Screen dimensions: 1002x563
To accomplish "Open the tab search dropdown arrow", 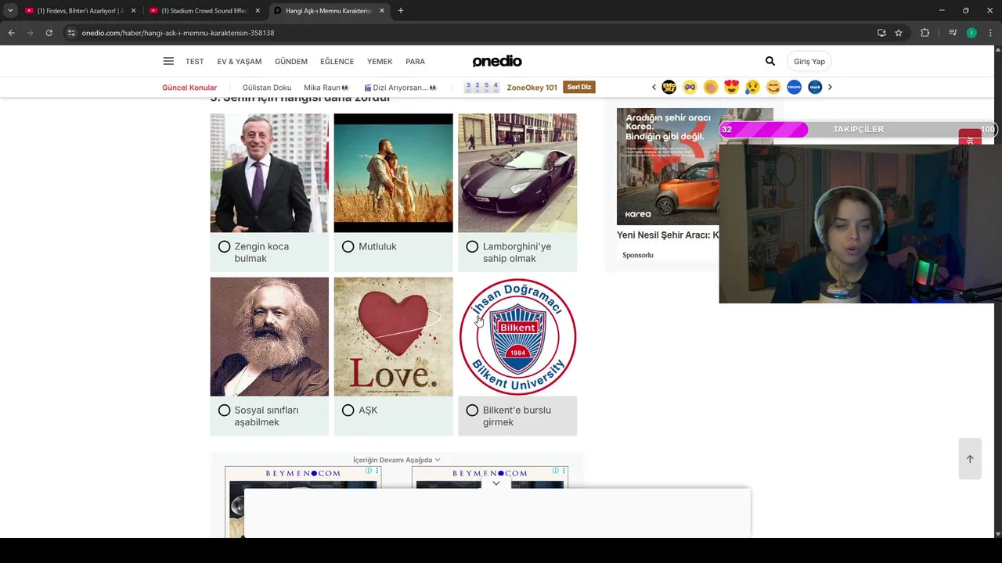I will [x=10, y=11].
